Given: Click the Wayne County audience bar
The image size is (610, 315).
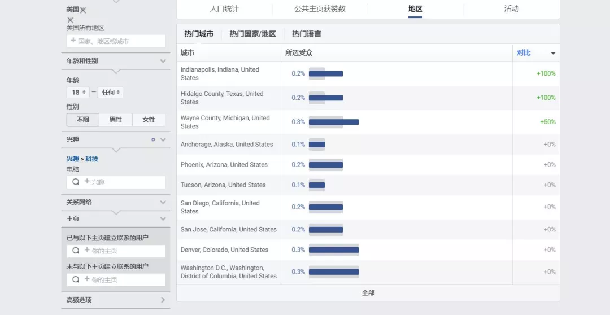Looking at the screenshot, I should click(334, 122).
